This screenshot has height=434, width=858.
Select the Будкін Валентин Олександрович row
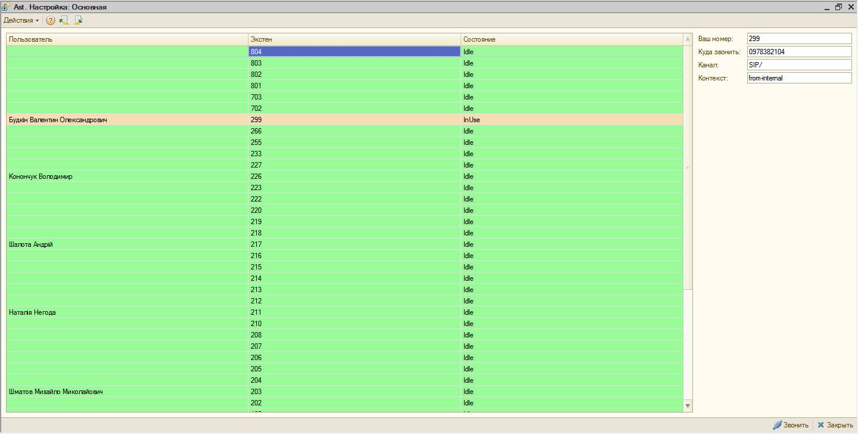(345, 120)
